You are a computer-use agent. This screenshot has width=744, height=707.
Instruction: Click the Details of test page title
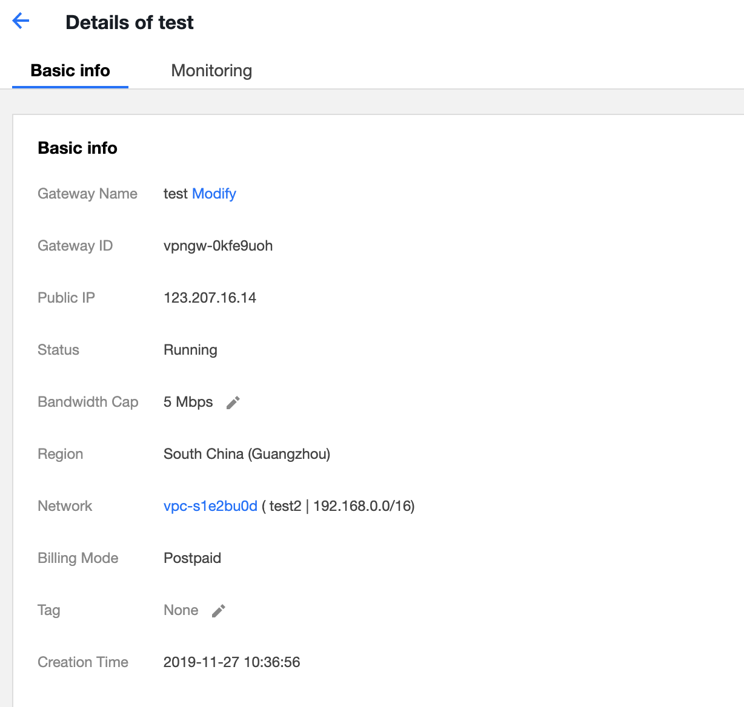pyautogui.click(x=129, y=22)
